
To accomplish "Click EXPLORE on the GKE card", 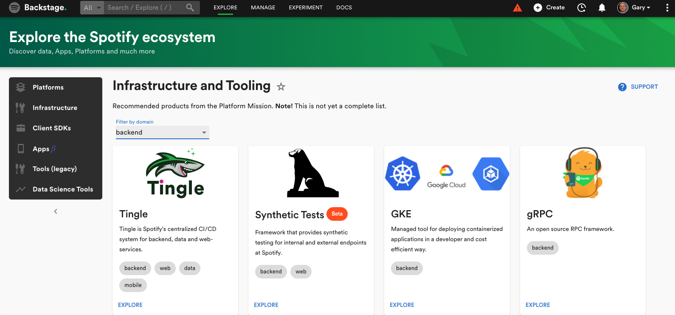I will [402, 305].
